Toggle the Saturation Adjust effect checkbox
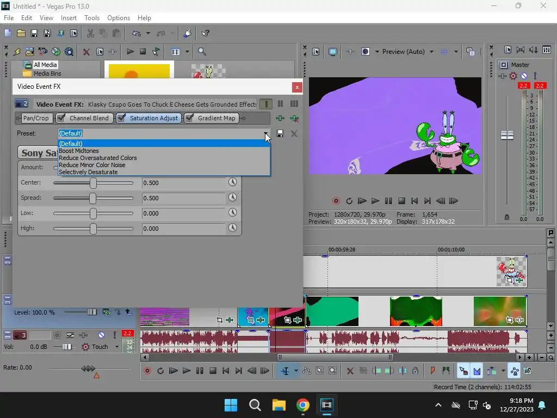This screenshot has width=557, height=418. pos(121,118)
